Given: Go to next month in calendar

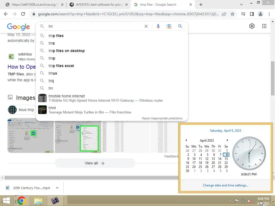Looking at the screenshot, I should click(227, 140).
